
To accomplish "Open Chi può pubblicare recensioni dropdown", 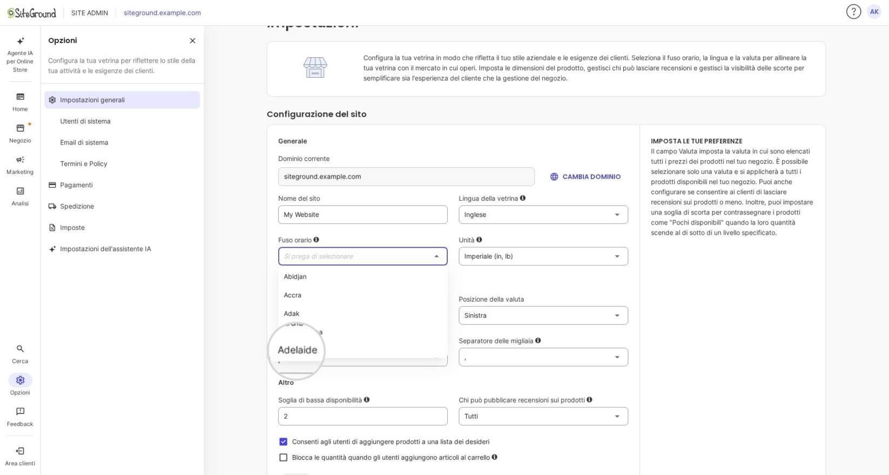I will [x=543, y=416].
